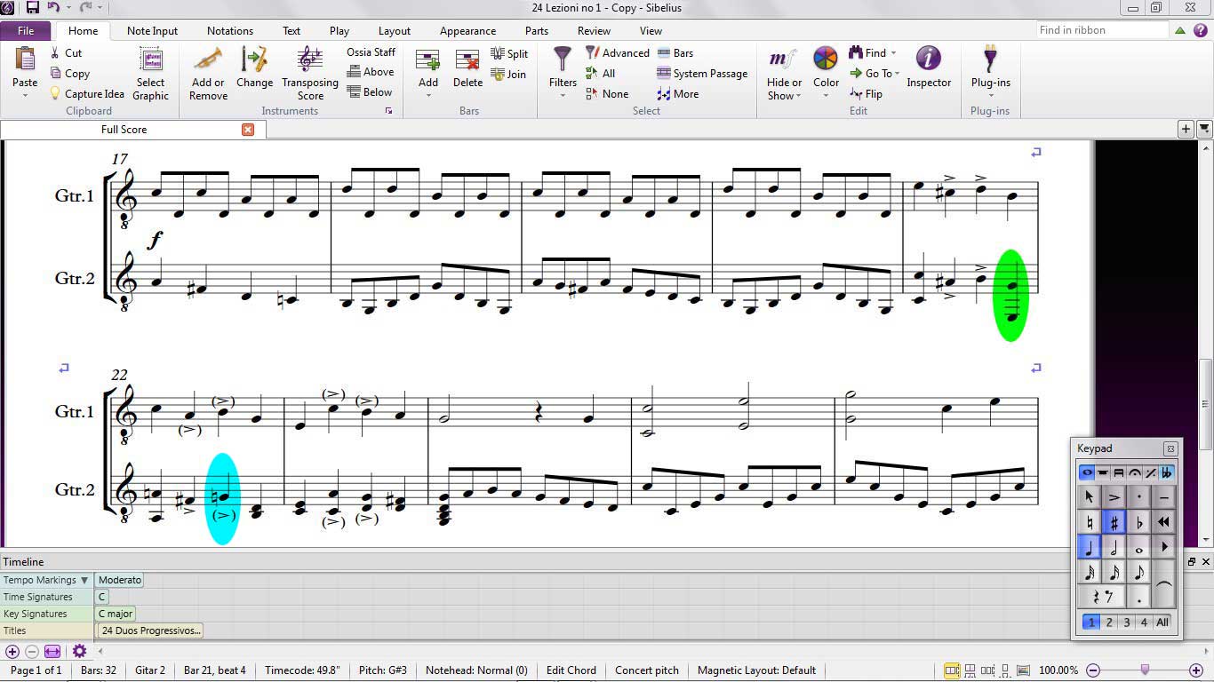1214x682 pixels.
Task: Select the half note on Keypad
Action: click(x=1114, y=547)
